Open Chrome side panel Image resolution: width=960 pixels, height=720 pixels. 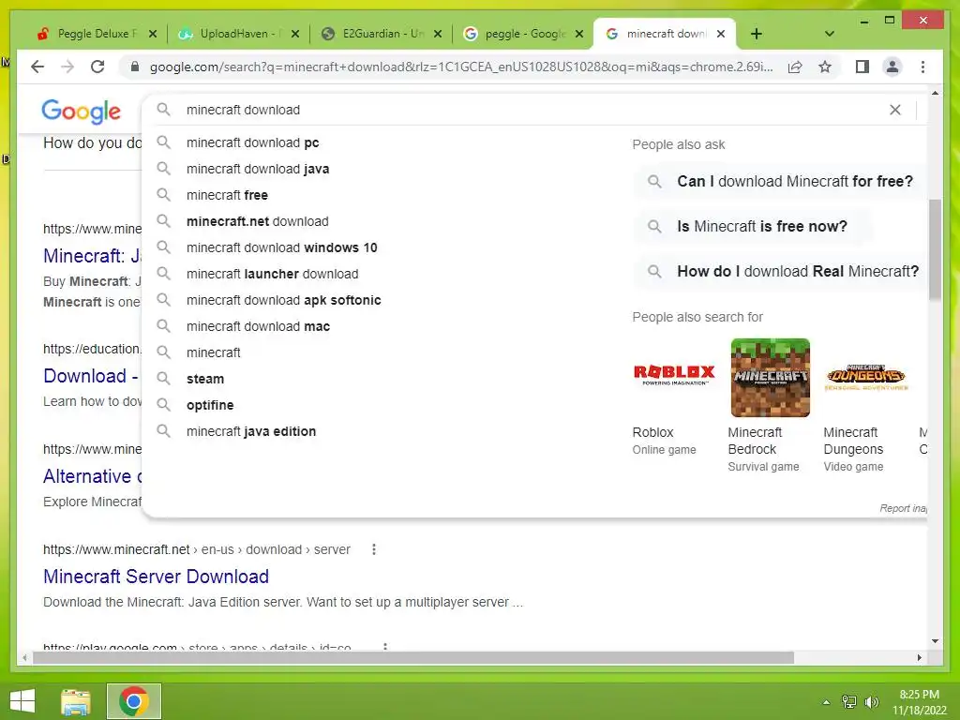click(862, 67)
